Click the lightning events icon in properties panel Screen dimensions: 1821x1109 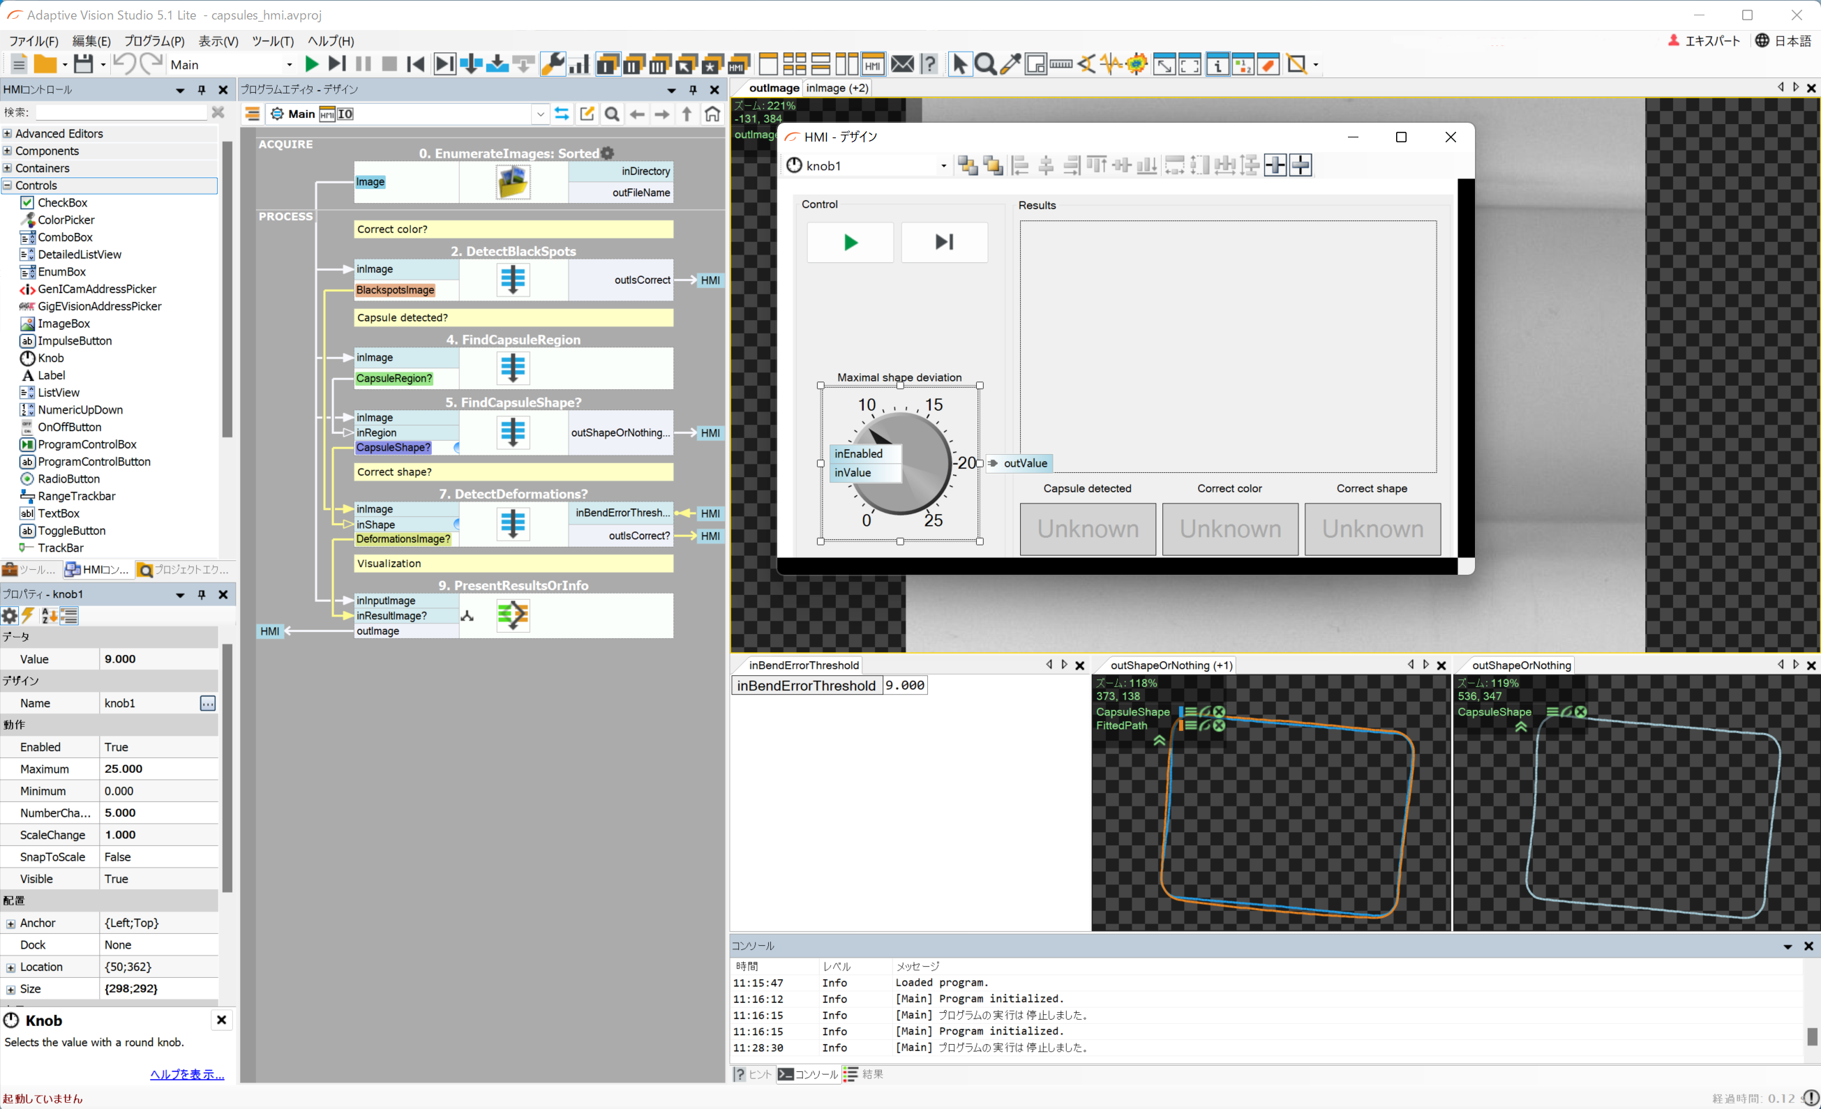pyautogui.click(x=28, y=615)
